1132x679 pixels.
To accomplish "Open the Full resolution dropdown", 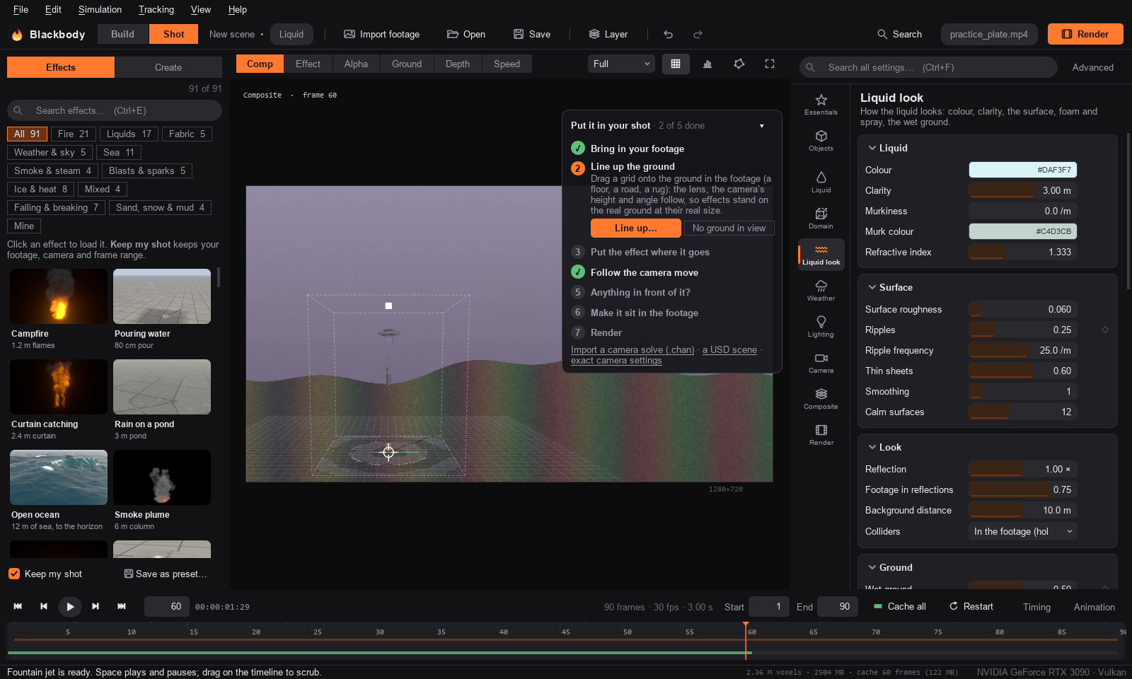I will pyautogui.click(x=621, y=64).
